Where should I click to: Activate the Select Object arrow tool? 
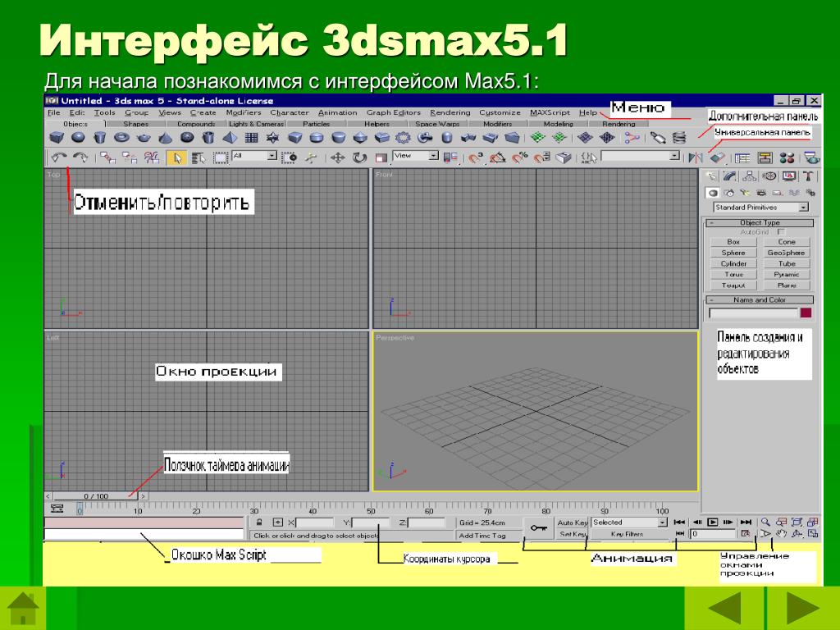(176, 158)
